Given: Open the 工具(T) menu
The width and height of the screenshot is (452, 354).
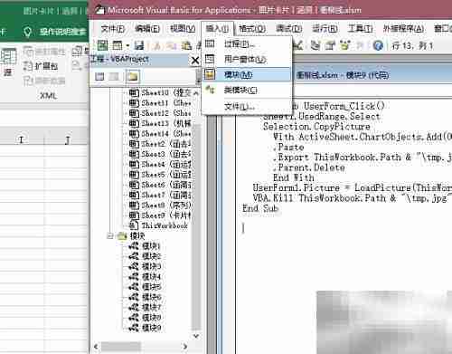Looking at the screenshot, I should click(360, 29).
